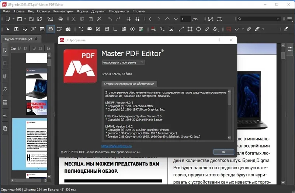Select the Rectangle drawing tool
The width and height of the screenshot is (295, 193).
(190, 29)
